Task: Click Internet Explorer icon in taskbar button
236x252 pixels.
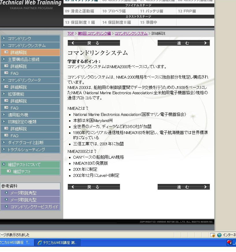Action: point(40,242)
